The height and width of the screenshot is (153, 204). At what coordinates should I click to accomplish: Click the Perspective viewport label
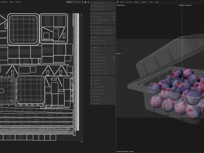(x=121, y=5)
